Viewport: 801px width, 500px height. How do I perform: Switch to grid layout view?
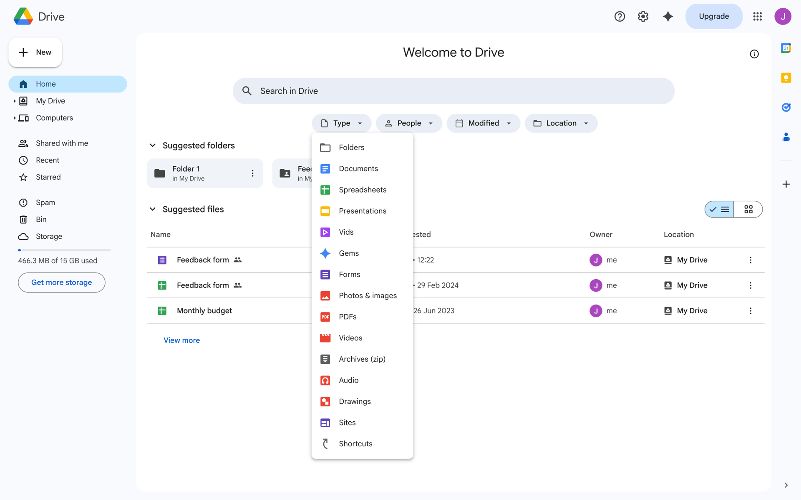748,209
